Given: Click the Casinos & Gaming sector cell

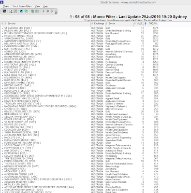Looking at the screenshot, I should 114,65.
